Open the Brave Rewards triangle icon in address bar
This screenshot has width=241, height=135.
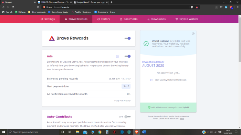(x=197, y=7)
